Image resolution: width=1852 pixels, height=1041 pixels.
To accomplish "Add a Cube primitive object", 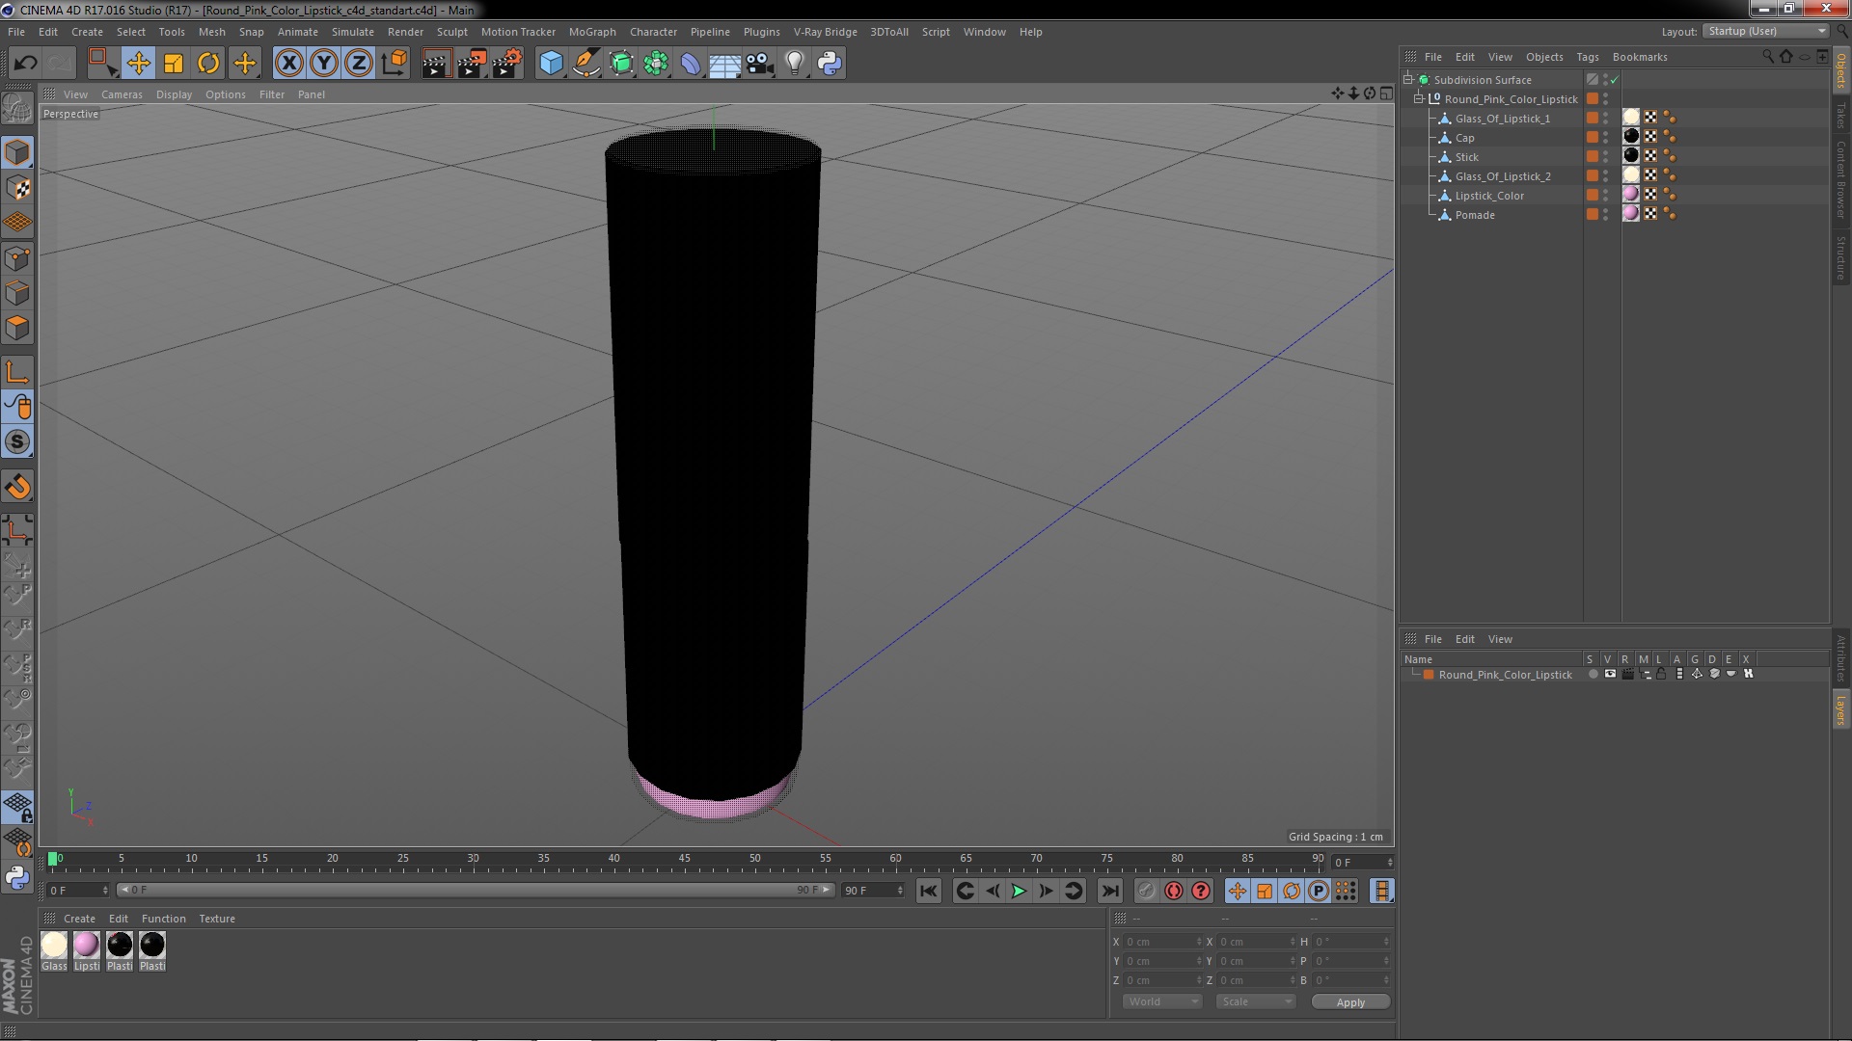I will [551, 64].
